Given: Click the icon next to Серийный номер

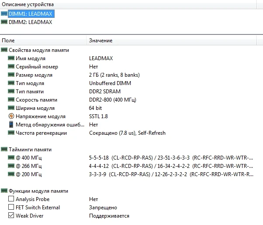Looking at the screenshot, I should (11, 66).
